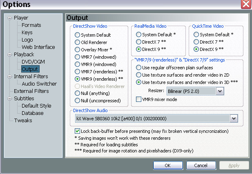Select DVD/OGM in the tree
The image size is (252, 174).
coord(33,62)
